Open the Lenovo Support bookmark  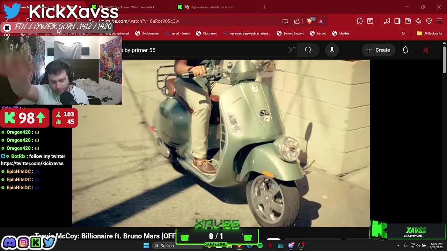(290, 33)
